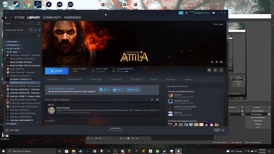The image size is (274, 154).
Task: Add Attila to favorites with star icon
Action: pyautogui.click(x=221, y=70)
